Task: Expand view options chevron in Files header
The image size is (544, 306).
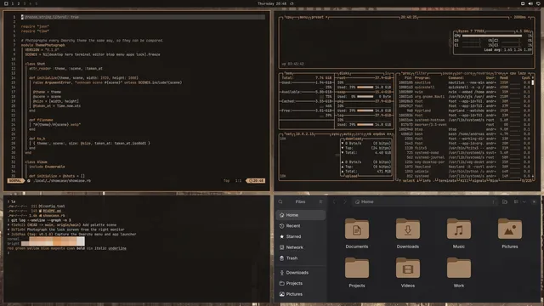Action: pyautogui.click(x=524, y=201)
